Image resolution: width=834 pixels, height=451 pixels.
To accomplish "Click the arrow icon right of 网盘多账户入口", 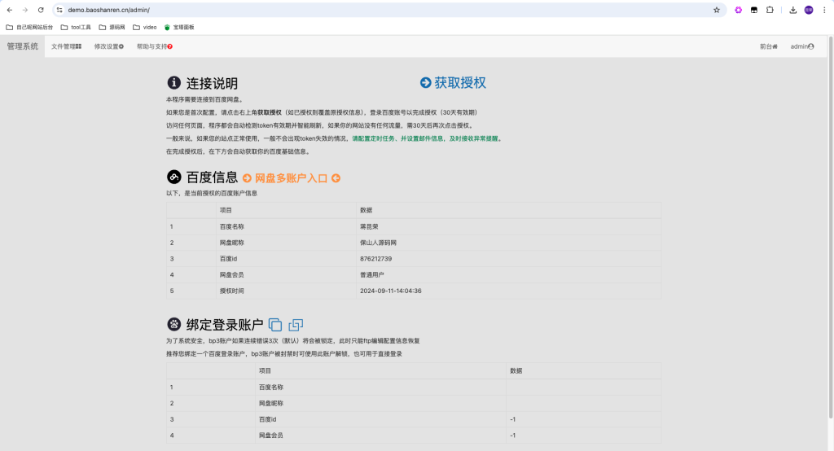I will 336,178.
